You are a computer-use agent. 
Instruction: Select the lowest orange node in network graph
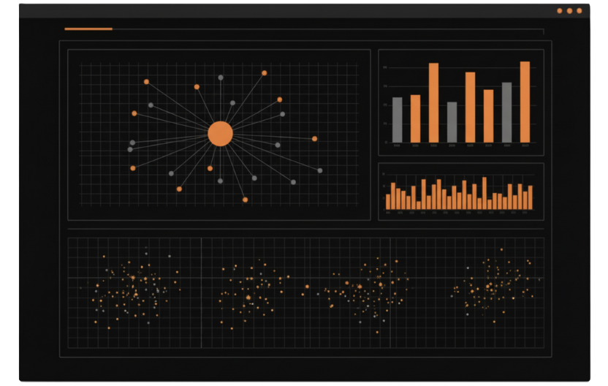(245, 200)
